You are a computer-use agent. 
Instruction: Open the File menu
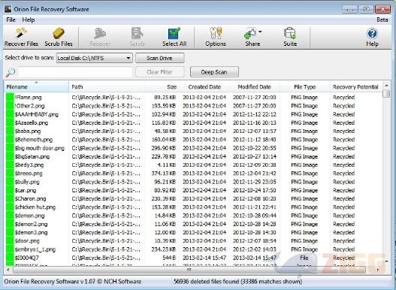tap(11, 20)
